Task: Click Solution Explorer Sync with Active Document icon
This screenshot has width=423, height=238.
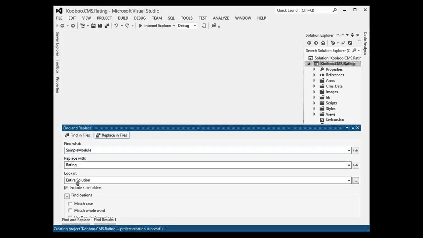Action: (343, 43)
